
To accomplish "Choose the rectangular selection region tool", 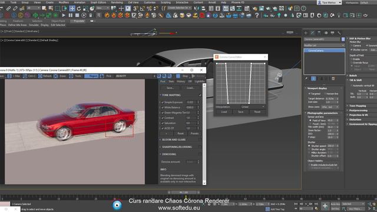I will [x=58, y=9].
